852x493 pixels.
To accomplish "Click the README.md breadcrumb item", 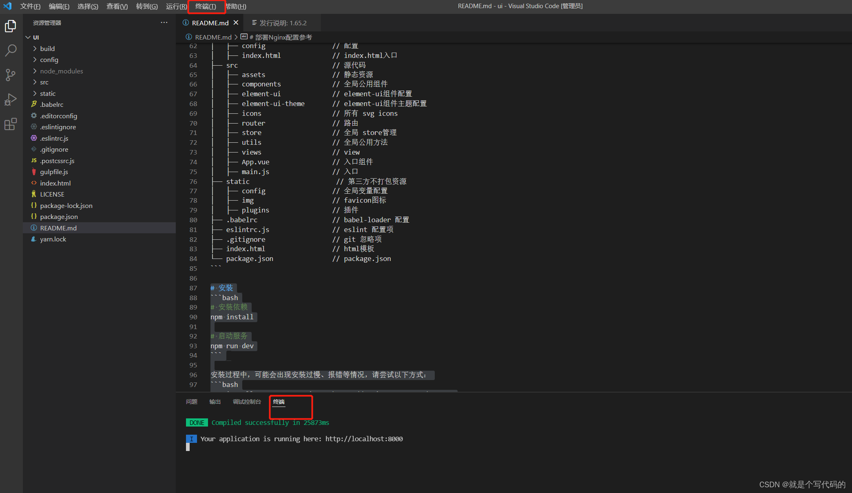I will click(x=213, y=37).
